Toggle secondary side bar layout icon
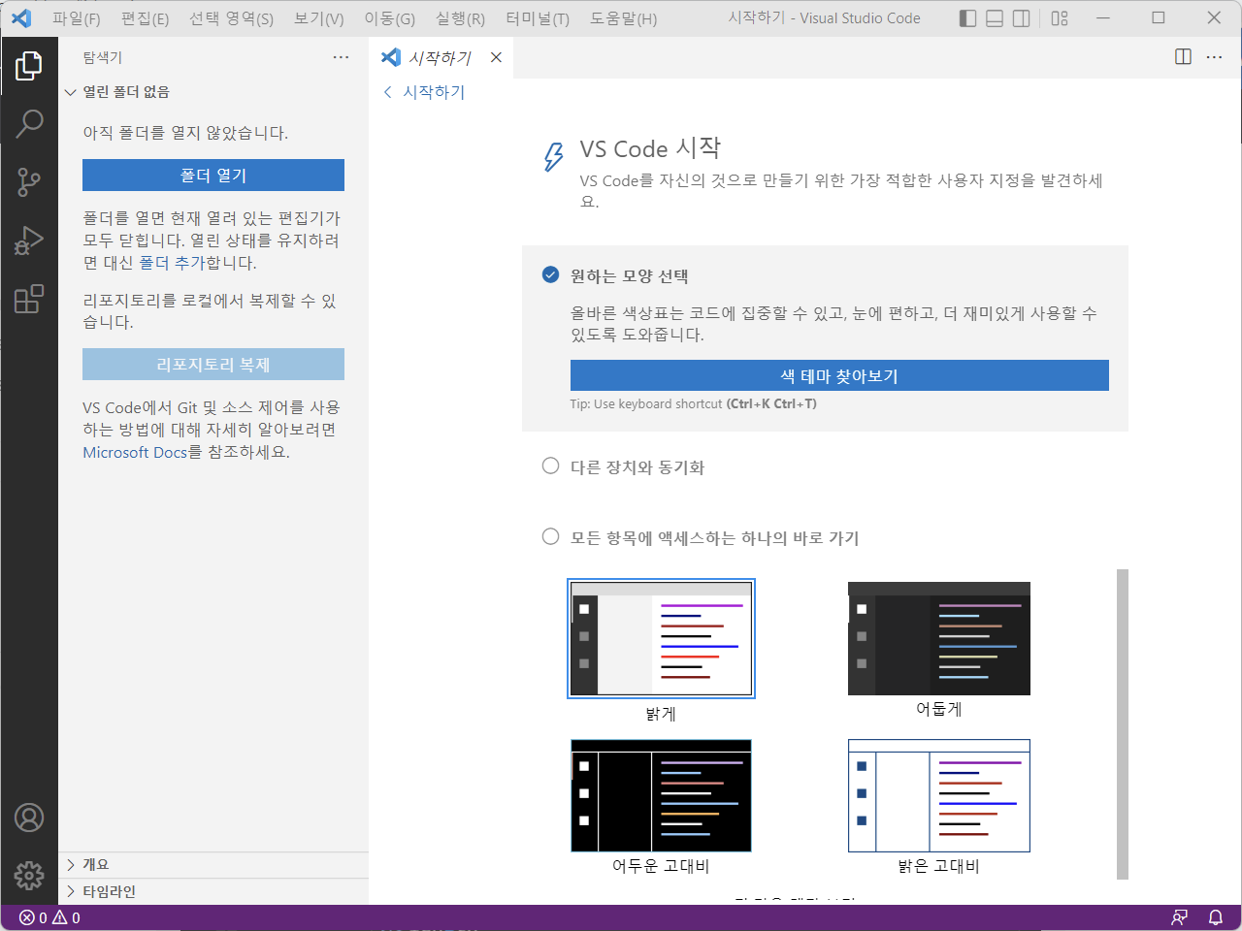Image resolution: width=1242 pixels, height=931 pixels. tap(1022, 18)
